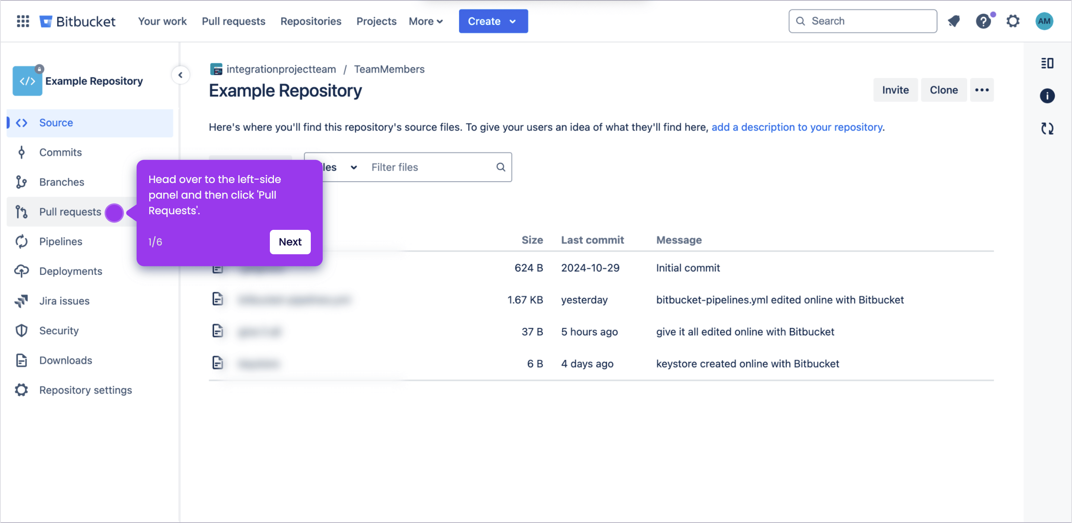Click bitbucket-pipelines.yml edited commit message
This screenshot has width=1072, height=523.
780,300
